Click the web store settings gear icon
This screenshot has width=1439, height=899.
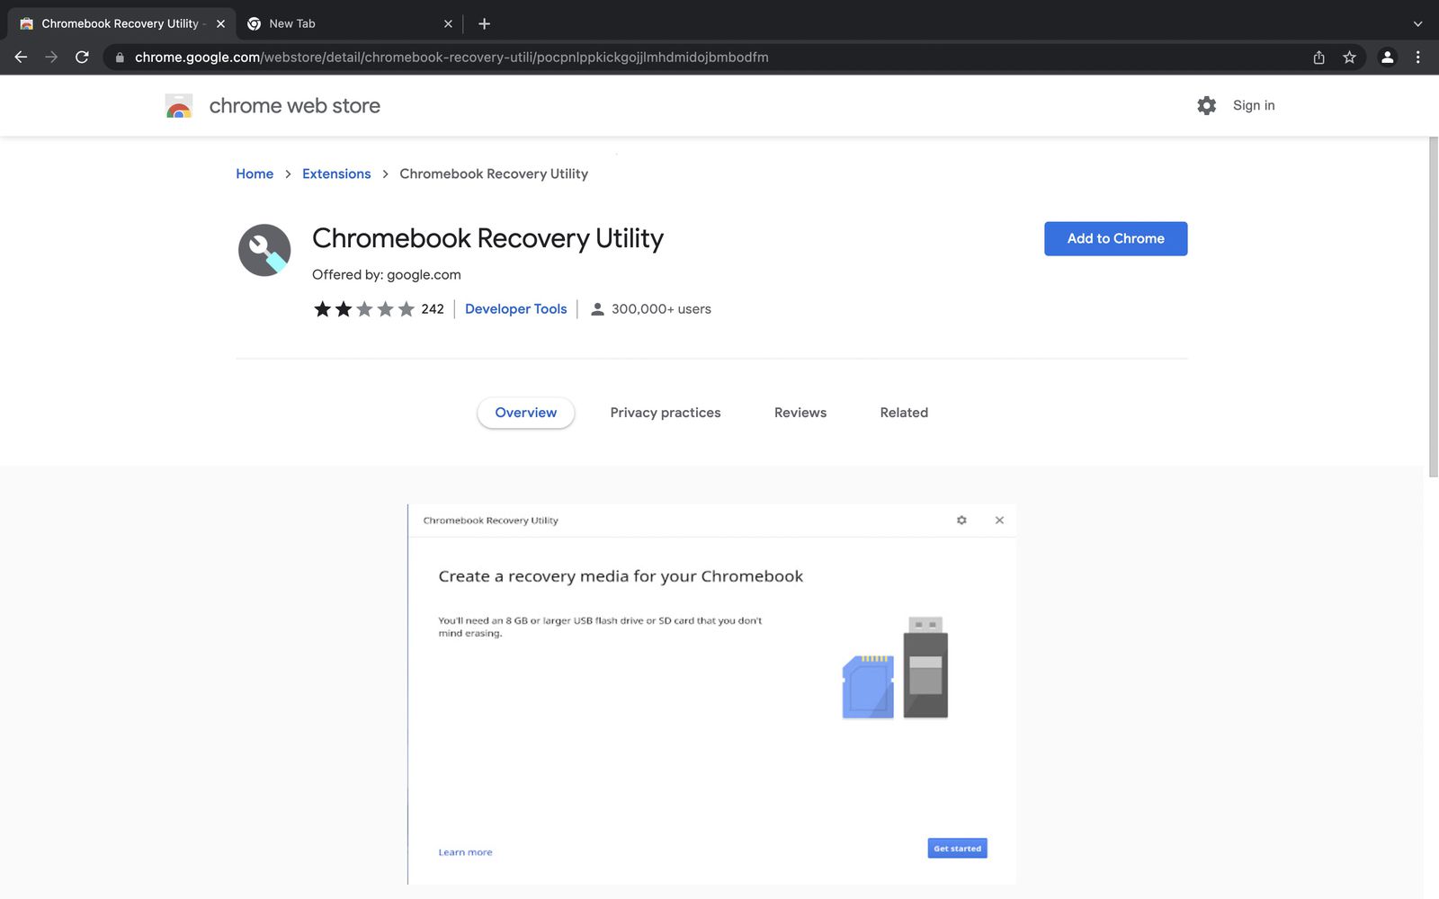point(1206,105)
